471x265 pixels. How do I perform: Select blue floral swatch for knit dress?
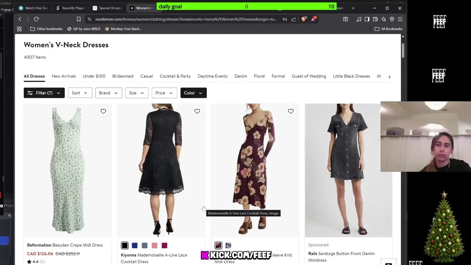[x=228, y=245]
